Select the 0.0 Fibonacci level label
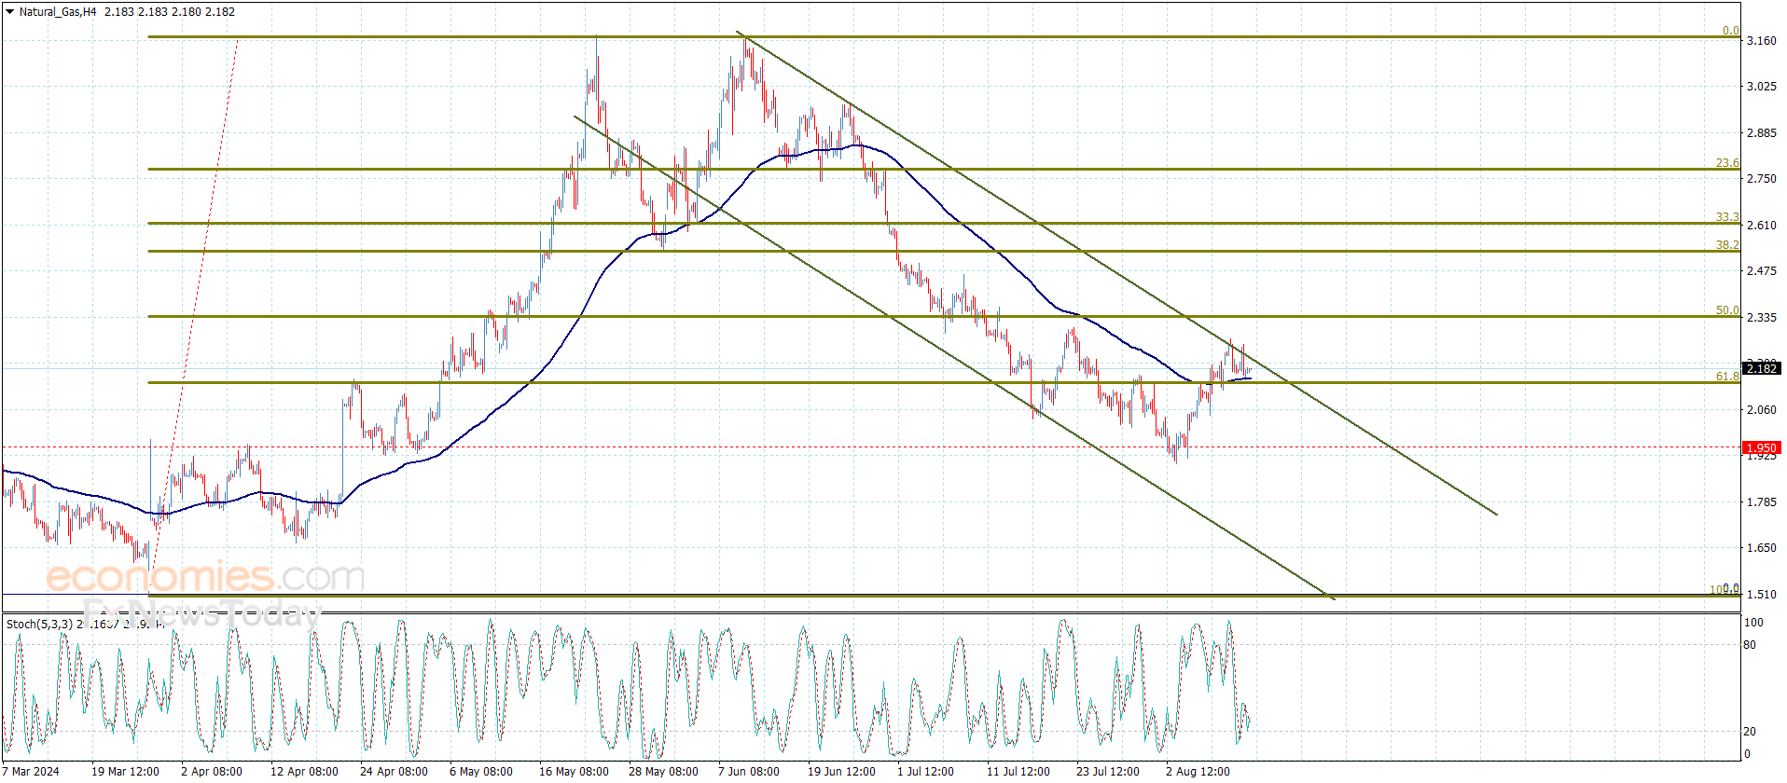The height and width of the screenshot is (783, 1787). [x=1730, y=31]
